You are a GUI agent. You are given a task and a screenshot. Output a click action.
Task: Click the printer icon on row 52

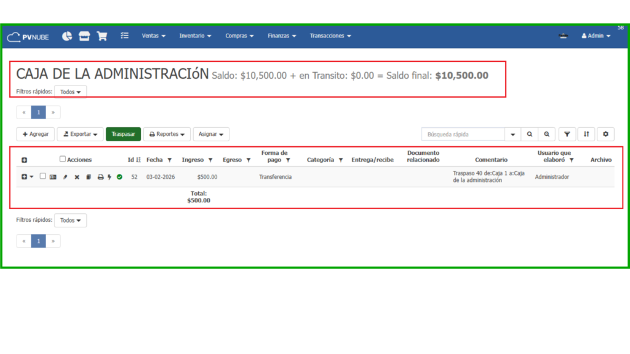[100, 177]
